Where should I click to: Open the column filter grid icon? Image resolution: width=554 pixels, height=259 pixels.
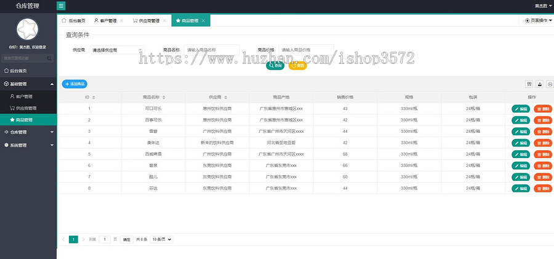click(529, 84)
